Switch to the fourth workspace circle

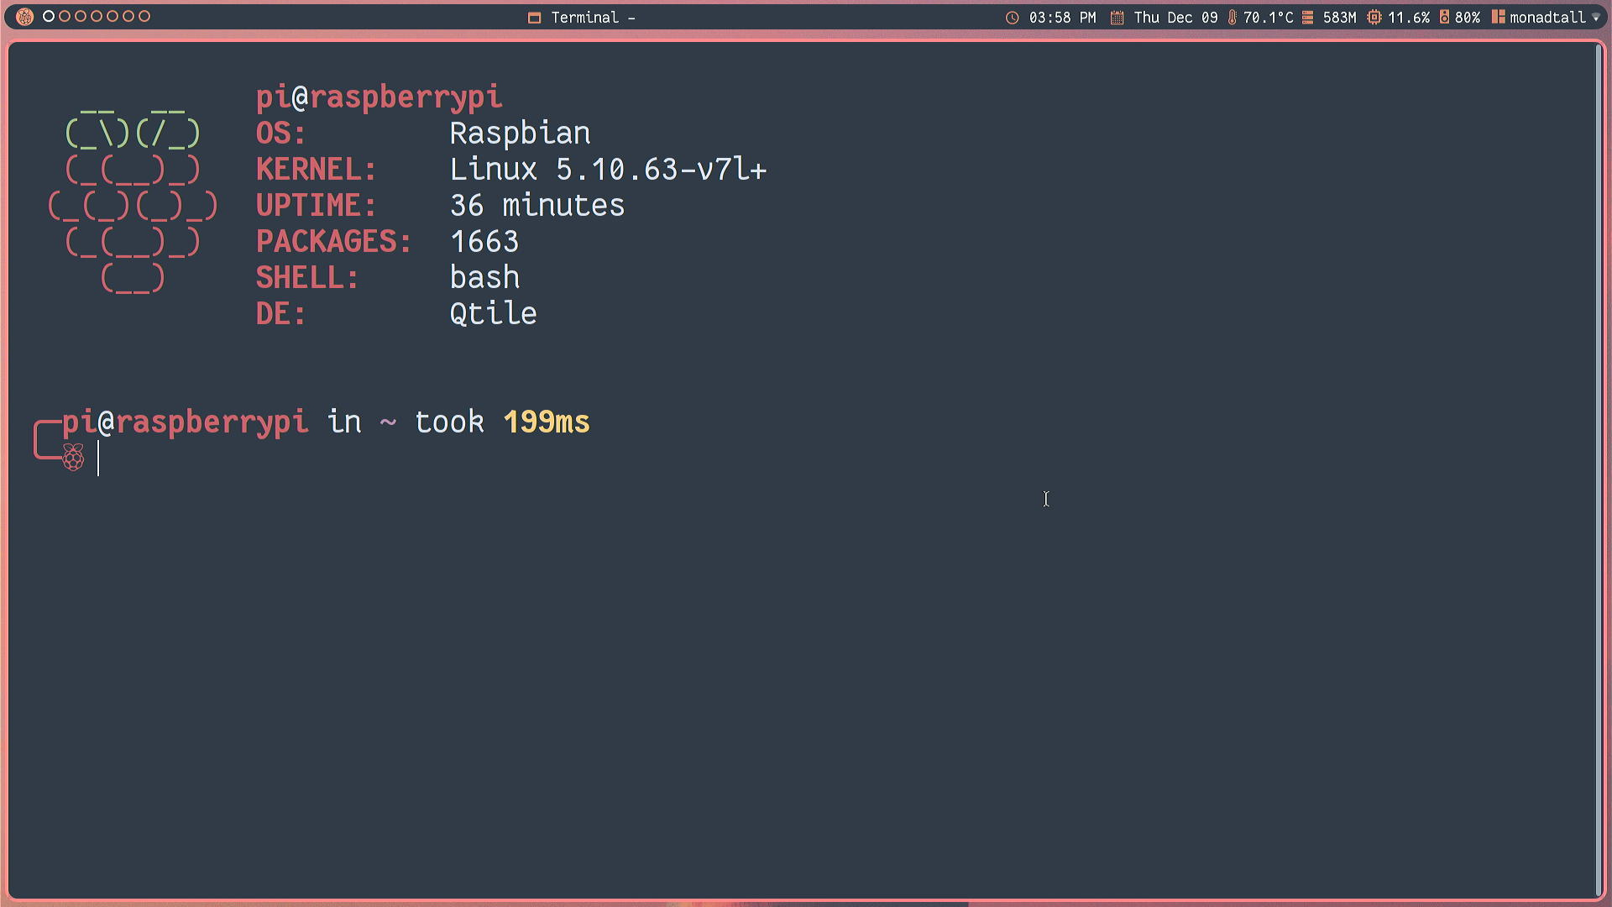click(97, 17)
